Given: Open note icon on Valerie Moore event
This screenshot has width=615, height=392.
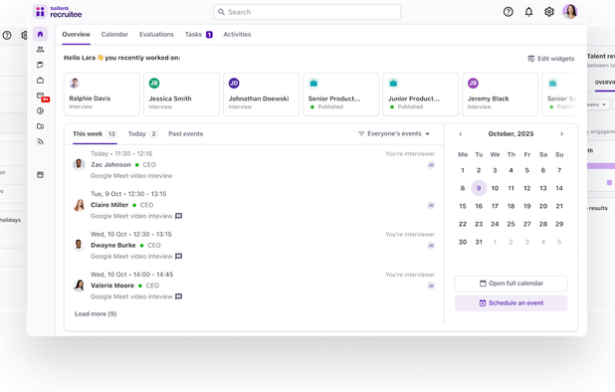Looking at the screenshot, I should click(178, 296).
